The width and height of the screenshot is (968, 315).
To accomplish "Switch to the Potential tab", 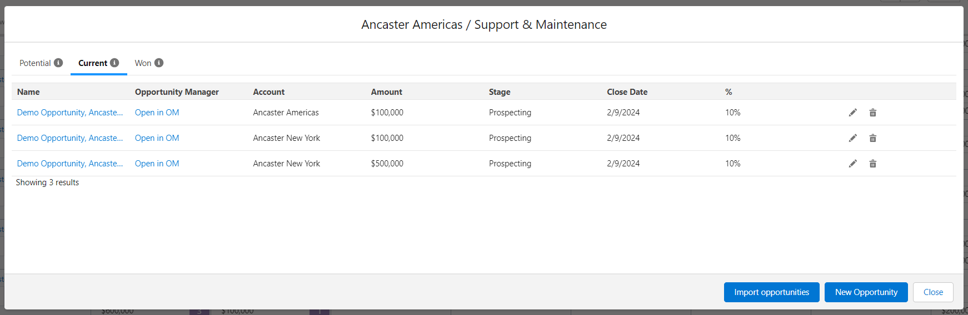I will pyautogui.click(x=35, y=63).
